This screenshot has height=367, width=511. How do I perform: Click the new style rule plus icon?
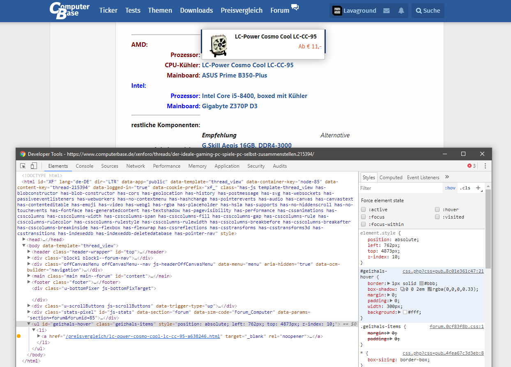(478, 188)
